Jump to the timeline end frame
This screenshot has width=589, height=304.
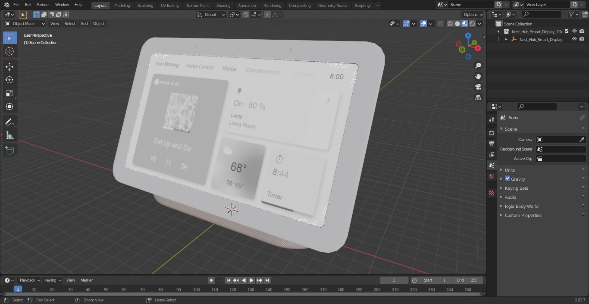267,280
